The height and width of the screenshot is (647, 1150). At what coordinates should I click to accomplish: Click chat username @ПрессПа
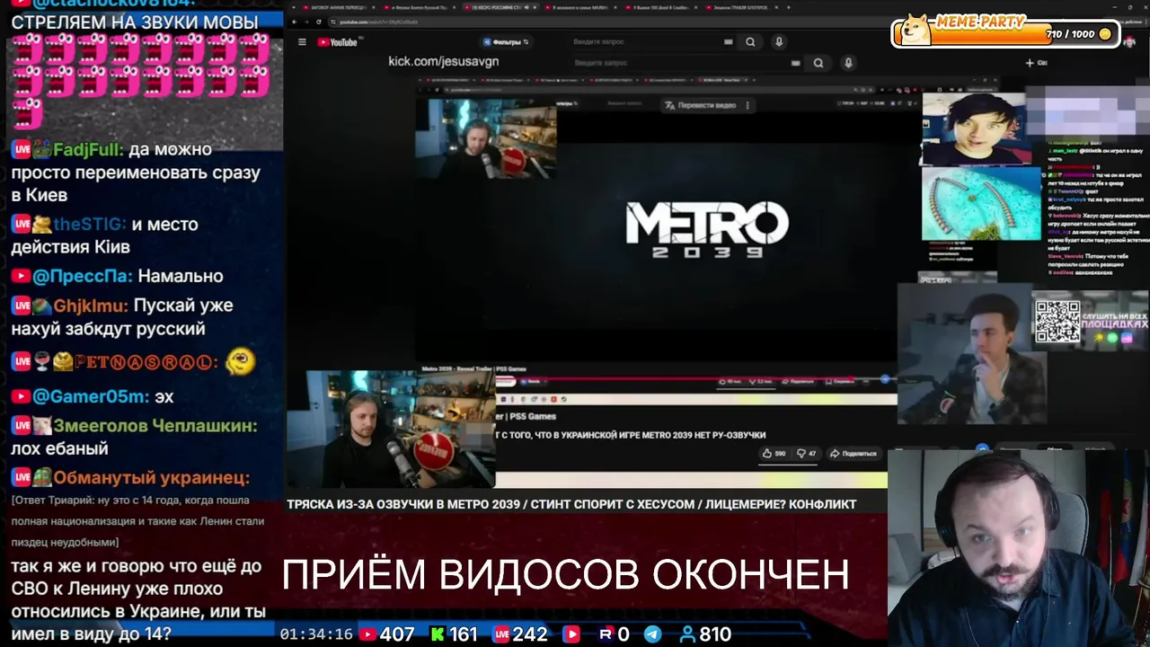[83, 276]
